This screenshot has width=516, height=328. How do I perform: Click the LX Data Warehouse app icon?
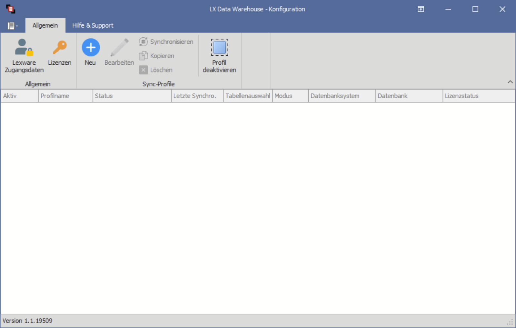tap(11, 9)
